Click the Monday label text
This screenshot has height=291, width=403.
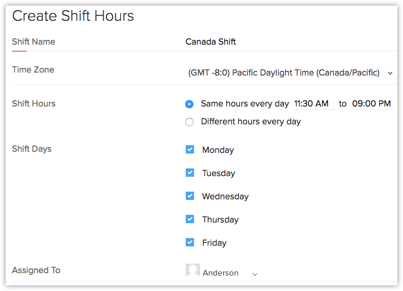pos(218,150)
